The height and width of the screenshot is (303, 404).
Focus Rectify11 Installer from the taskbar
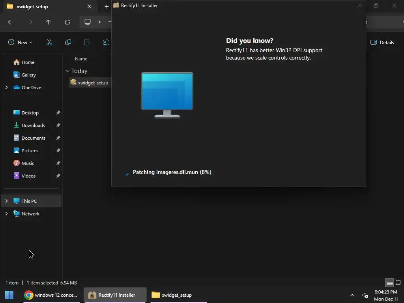pos(115,295)
